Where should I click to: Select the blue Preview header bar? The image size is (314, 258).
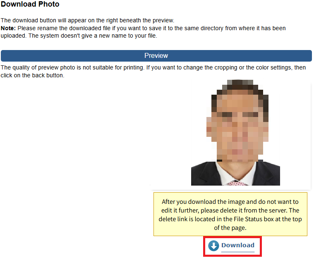click(x=156, y=56)
